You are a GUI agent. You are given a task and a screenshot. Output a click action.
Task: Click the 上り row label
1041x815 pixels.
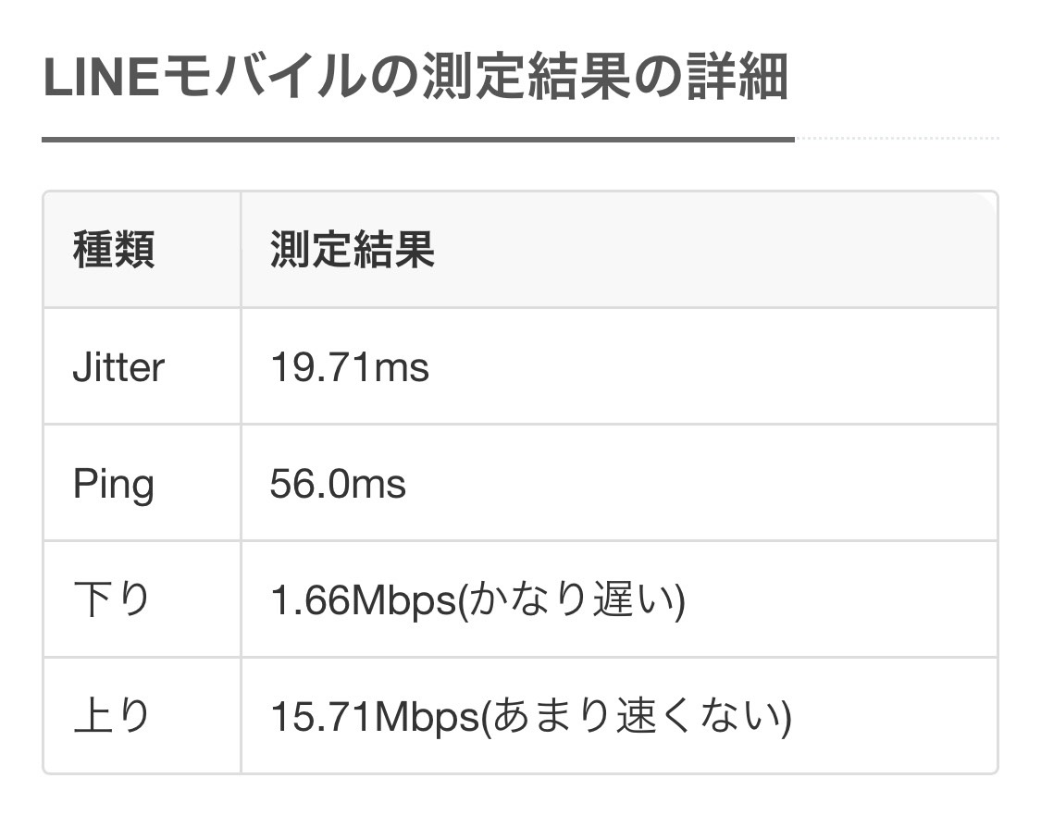(112, 716)
